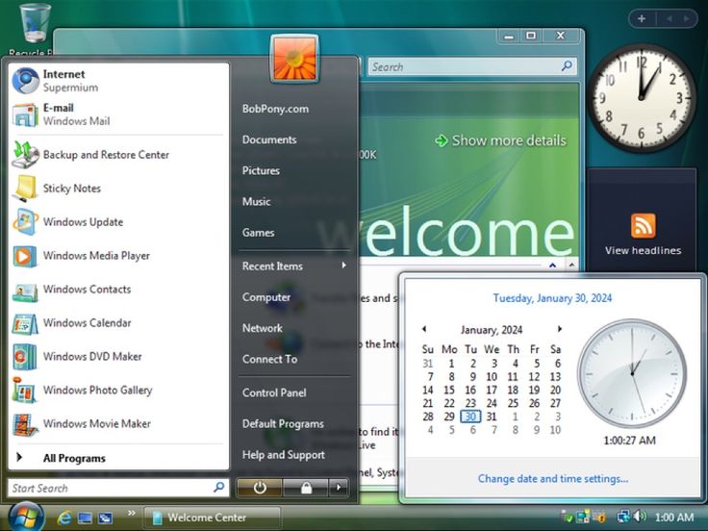This screenshot has height=531, width=708.
Task: Open Music from Start menu
Action: coord(256,202)
